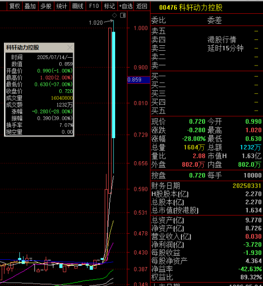Click the 返回 back button
Viewport: 263px width, 286px height.
pos(142,6)
